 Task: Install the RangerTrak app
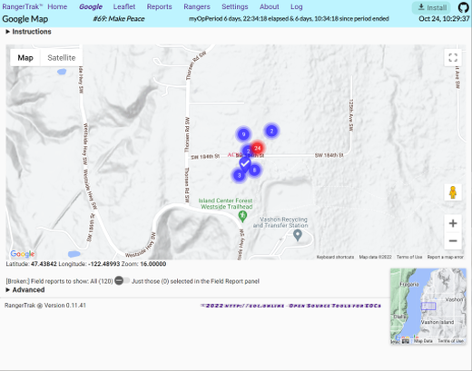[432, 7]
